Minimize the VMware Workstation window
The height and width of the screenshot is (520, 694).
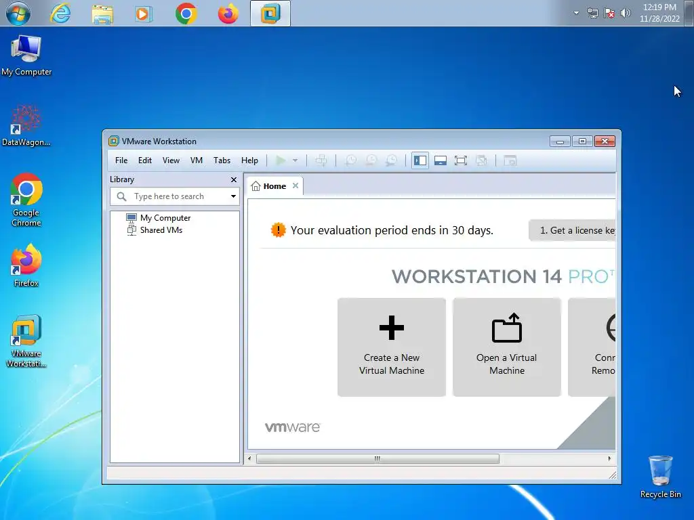pos(560,141)
